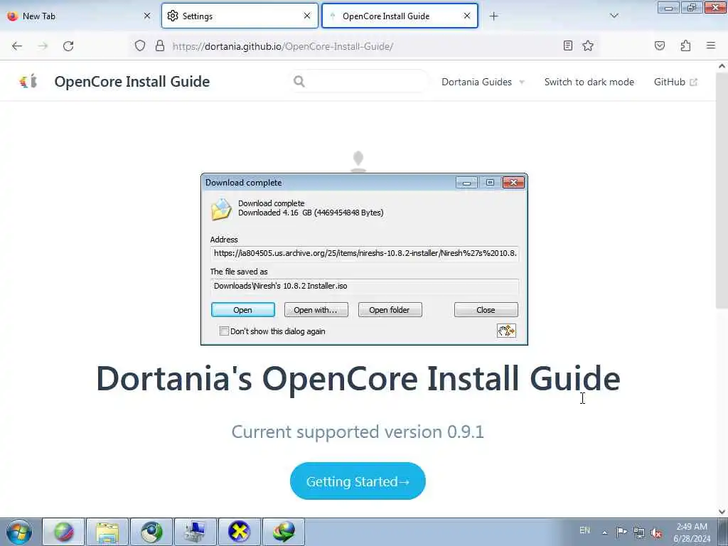Image resolution: width=728 pixels, height=546 pixels.
Task: Open the OpenCore Install Guide home title link
Action: (x=132, y=82)
